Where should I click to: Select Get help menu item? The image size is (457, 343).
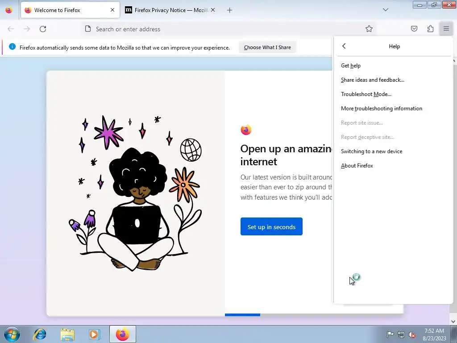[394, 66]
